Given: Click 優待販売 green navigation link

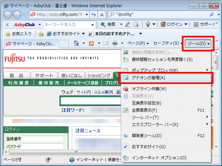Looking at the screenshot, I should 49,83.
